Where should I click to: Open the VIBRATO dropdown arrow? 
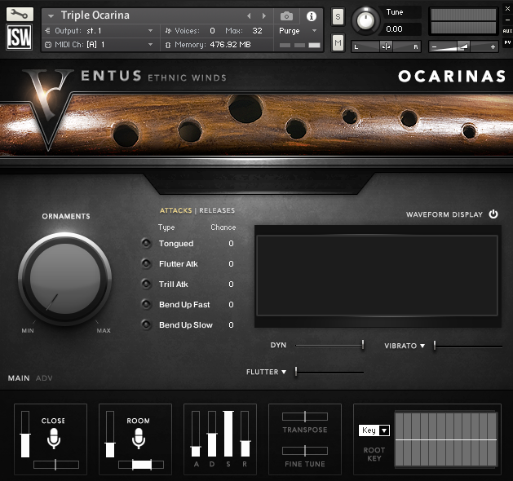pos(422,346)
